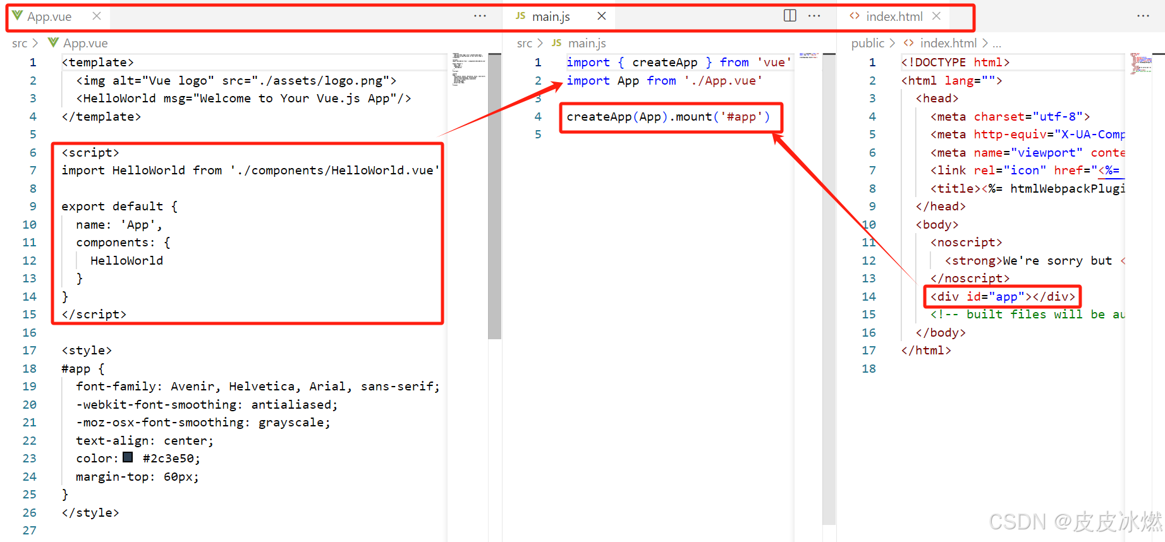The width and height of the screenshot is (1165, 542).
Task: Open more actions menu for main.js editor group
Action: coord(814,16)
